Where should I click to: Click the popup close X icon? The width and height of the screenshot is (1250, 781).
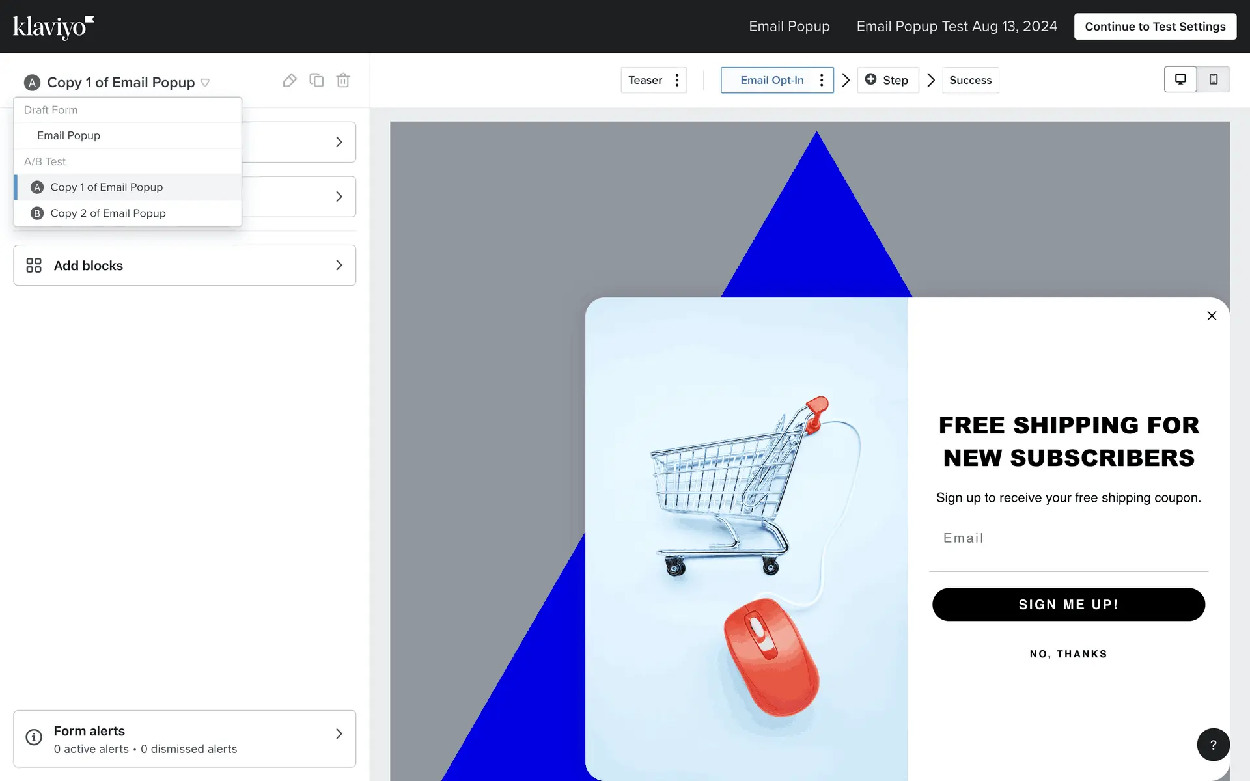coord(1212,316)
